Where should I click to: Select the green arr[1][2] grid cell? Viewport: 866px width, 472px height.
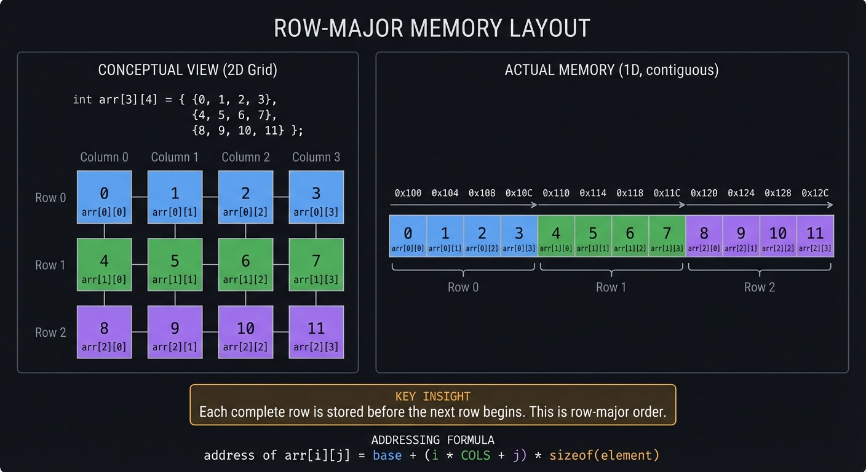245,264
